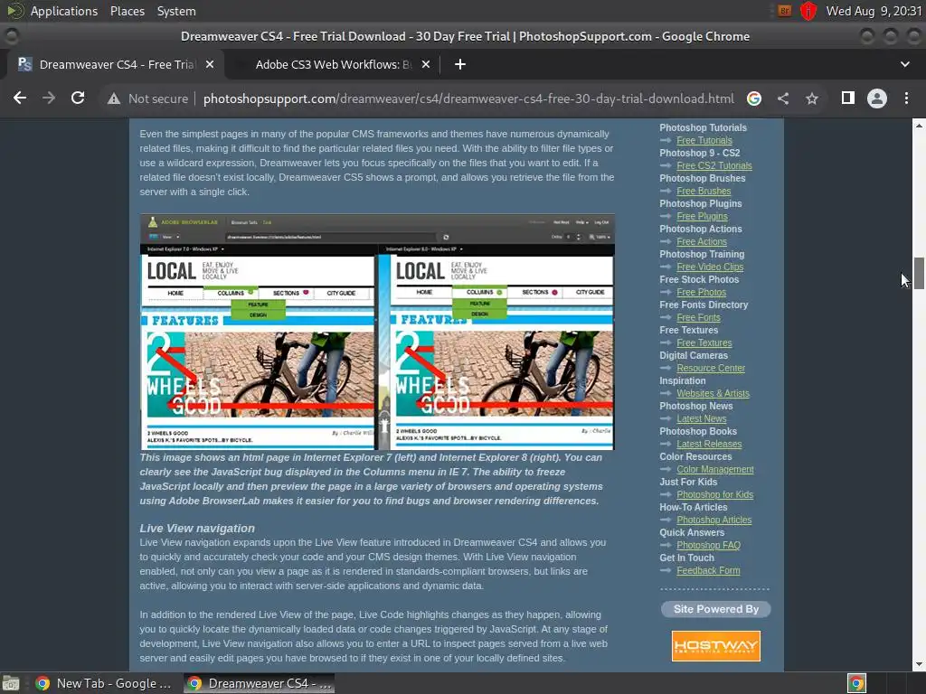Screen dimensions: 926x694
Task: Open the Photoshop FAQ link
Action: (x=708, y=547)
